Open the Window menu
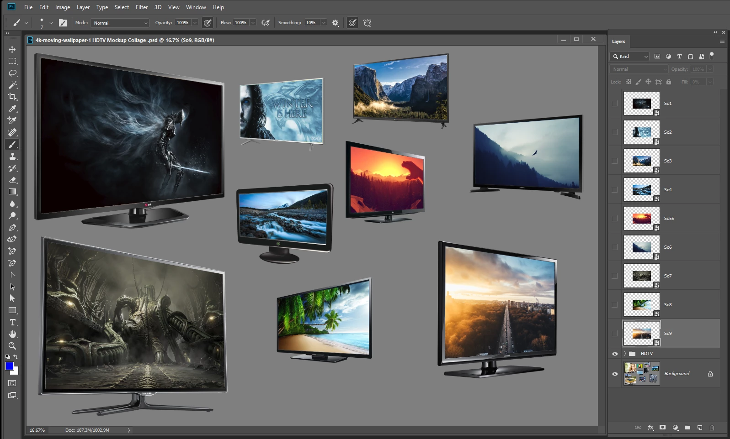The image size is (730, 439). (x=196, y=7)
